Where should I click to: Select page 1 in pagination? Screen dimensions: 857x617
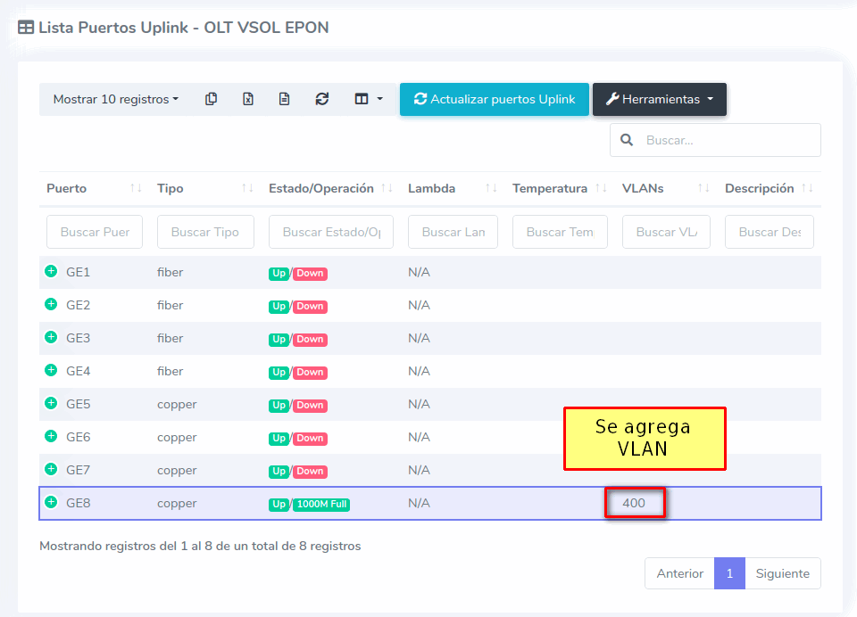point(729,573)
